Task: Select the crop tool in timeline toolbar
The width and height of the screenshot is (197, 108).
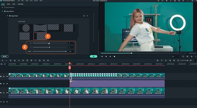Action: 19,60
